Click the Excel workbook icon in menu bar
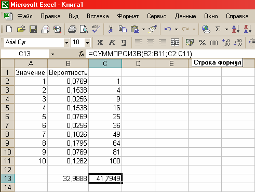 [x=8, y=16]
